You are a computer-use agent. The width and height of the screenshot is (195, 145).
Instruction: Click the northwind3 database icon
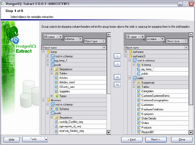coord(130,56)
